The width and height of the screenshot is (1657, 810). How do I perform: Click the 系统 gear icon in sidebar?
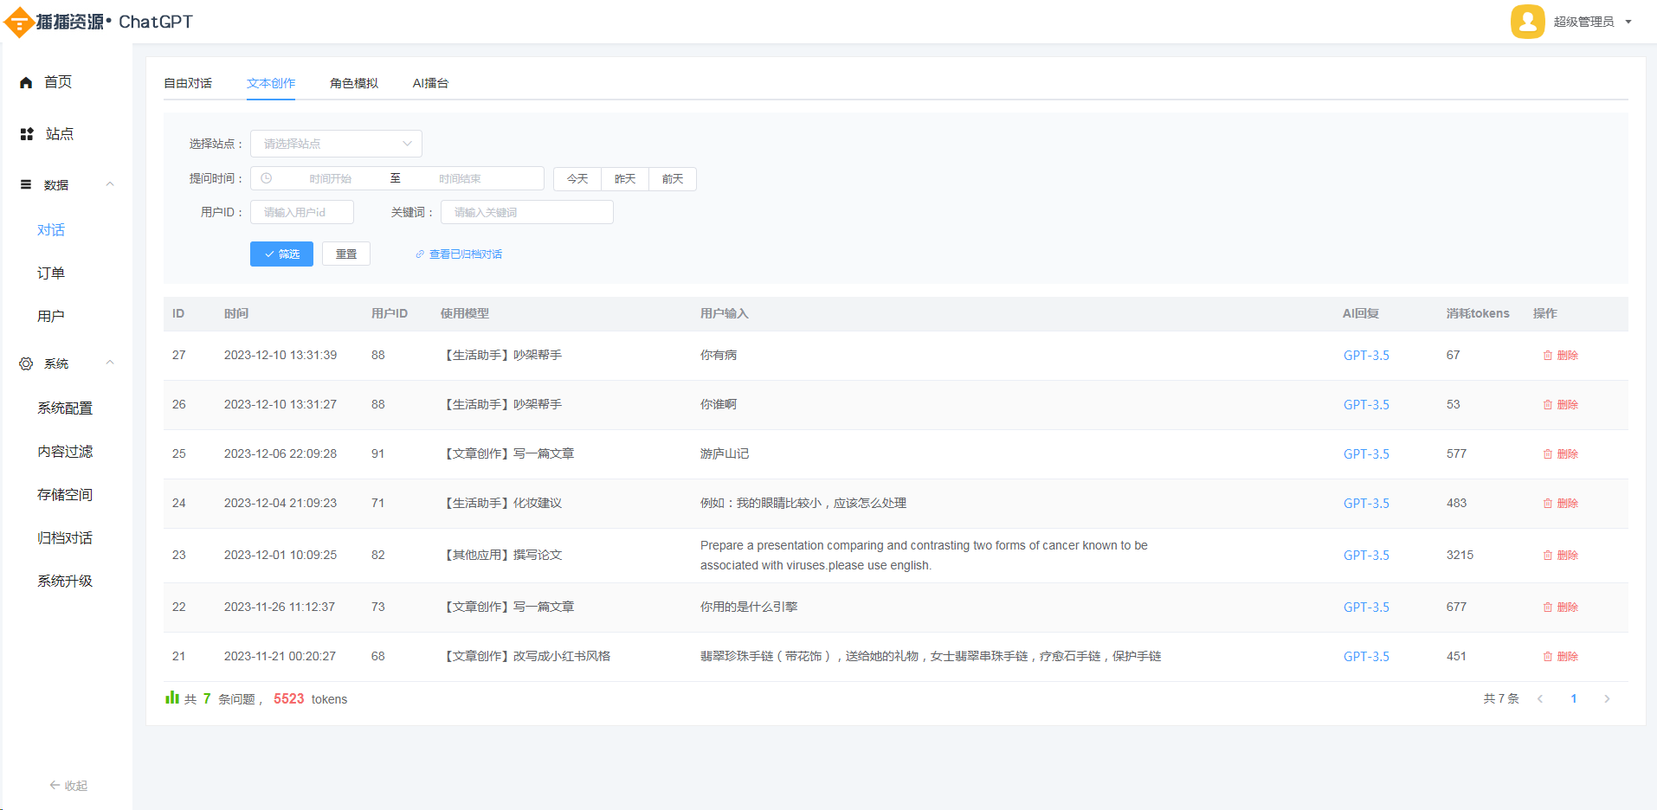click(26, 363)
